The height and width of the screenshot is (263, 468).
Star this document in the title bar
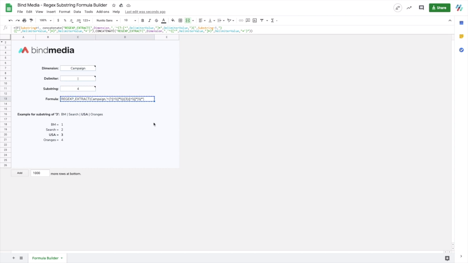click(114, 5)
